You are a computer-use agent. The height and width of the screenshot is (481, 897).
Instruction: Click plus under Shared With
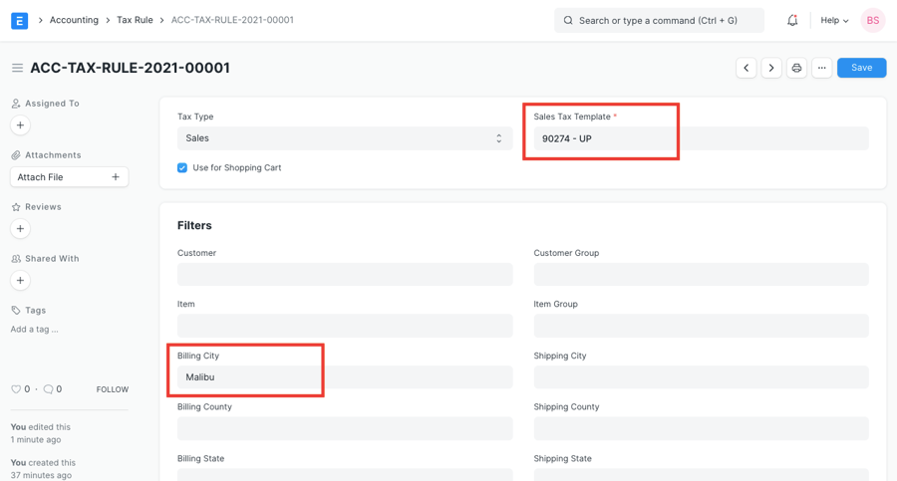(20, 281)
